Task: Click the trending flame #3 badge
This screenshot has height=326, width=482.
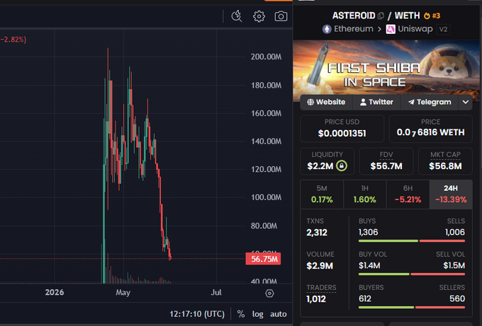Action: coord(432,16)
